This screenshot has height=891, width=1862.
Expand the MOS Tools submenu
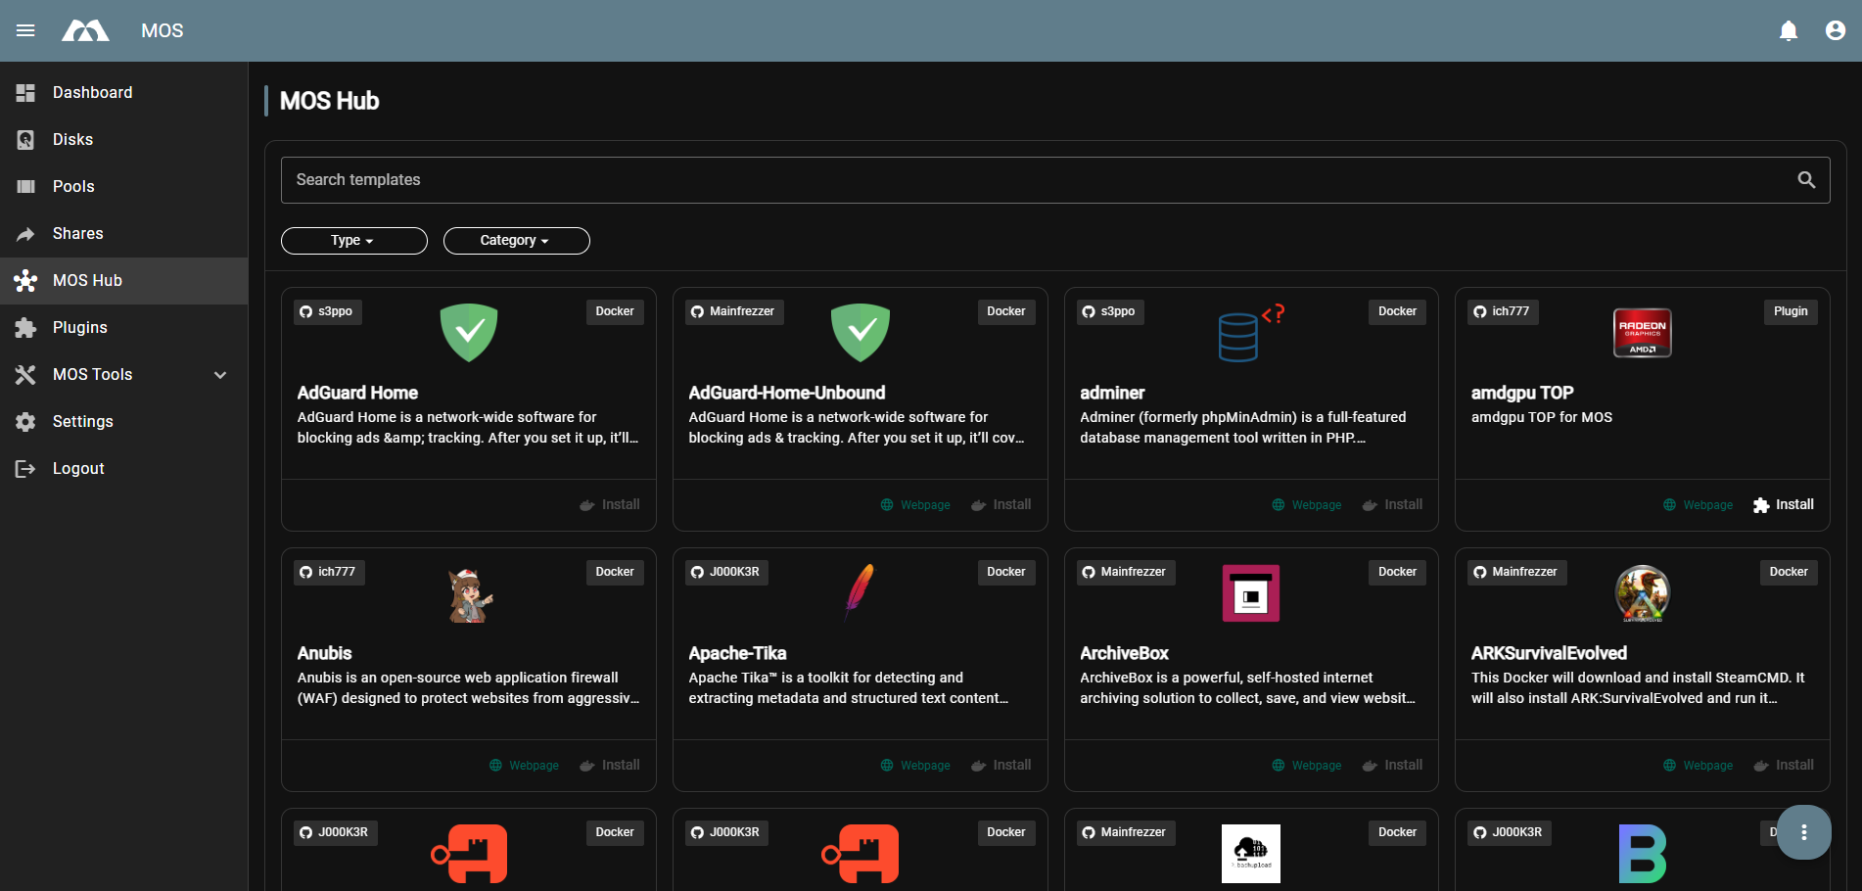(220, 375)
